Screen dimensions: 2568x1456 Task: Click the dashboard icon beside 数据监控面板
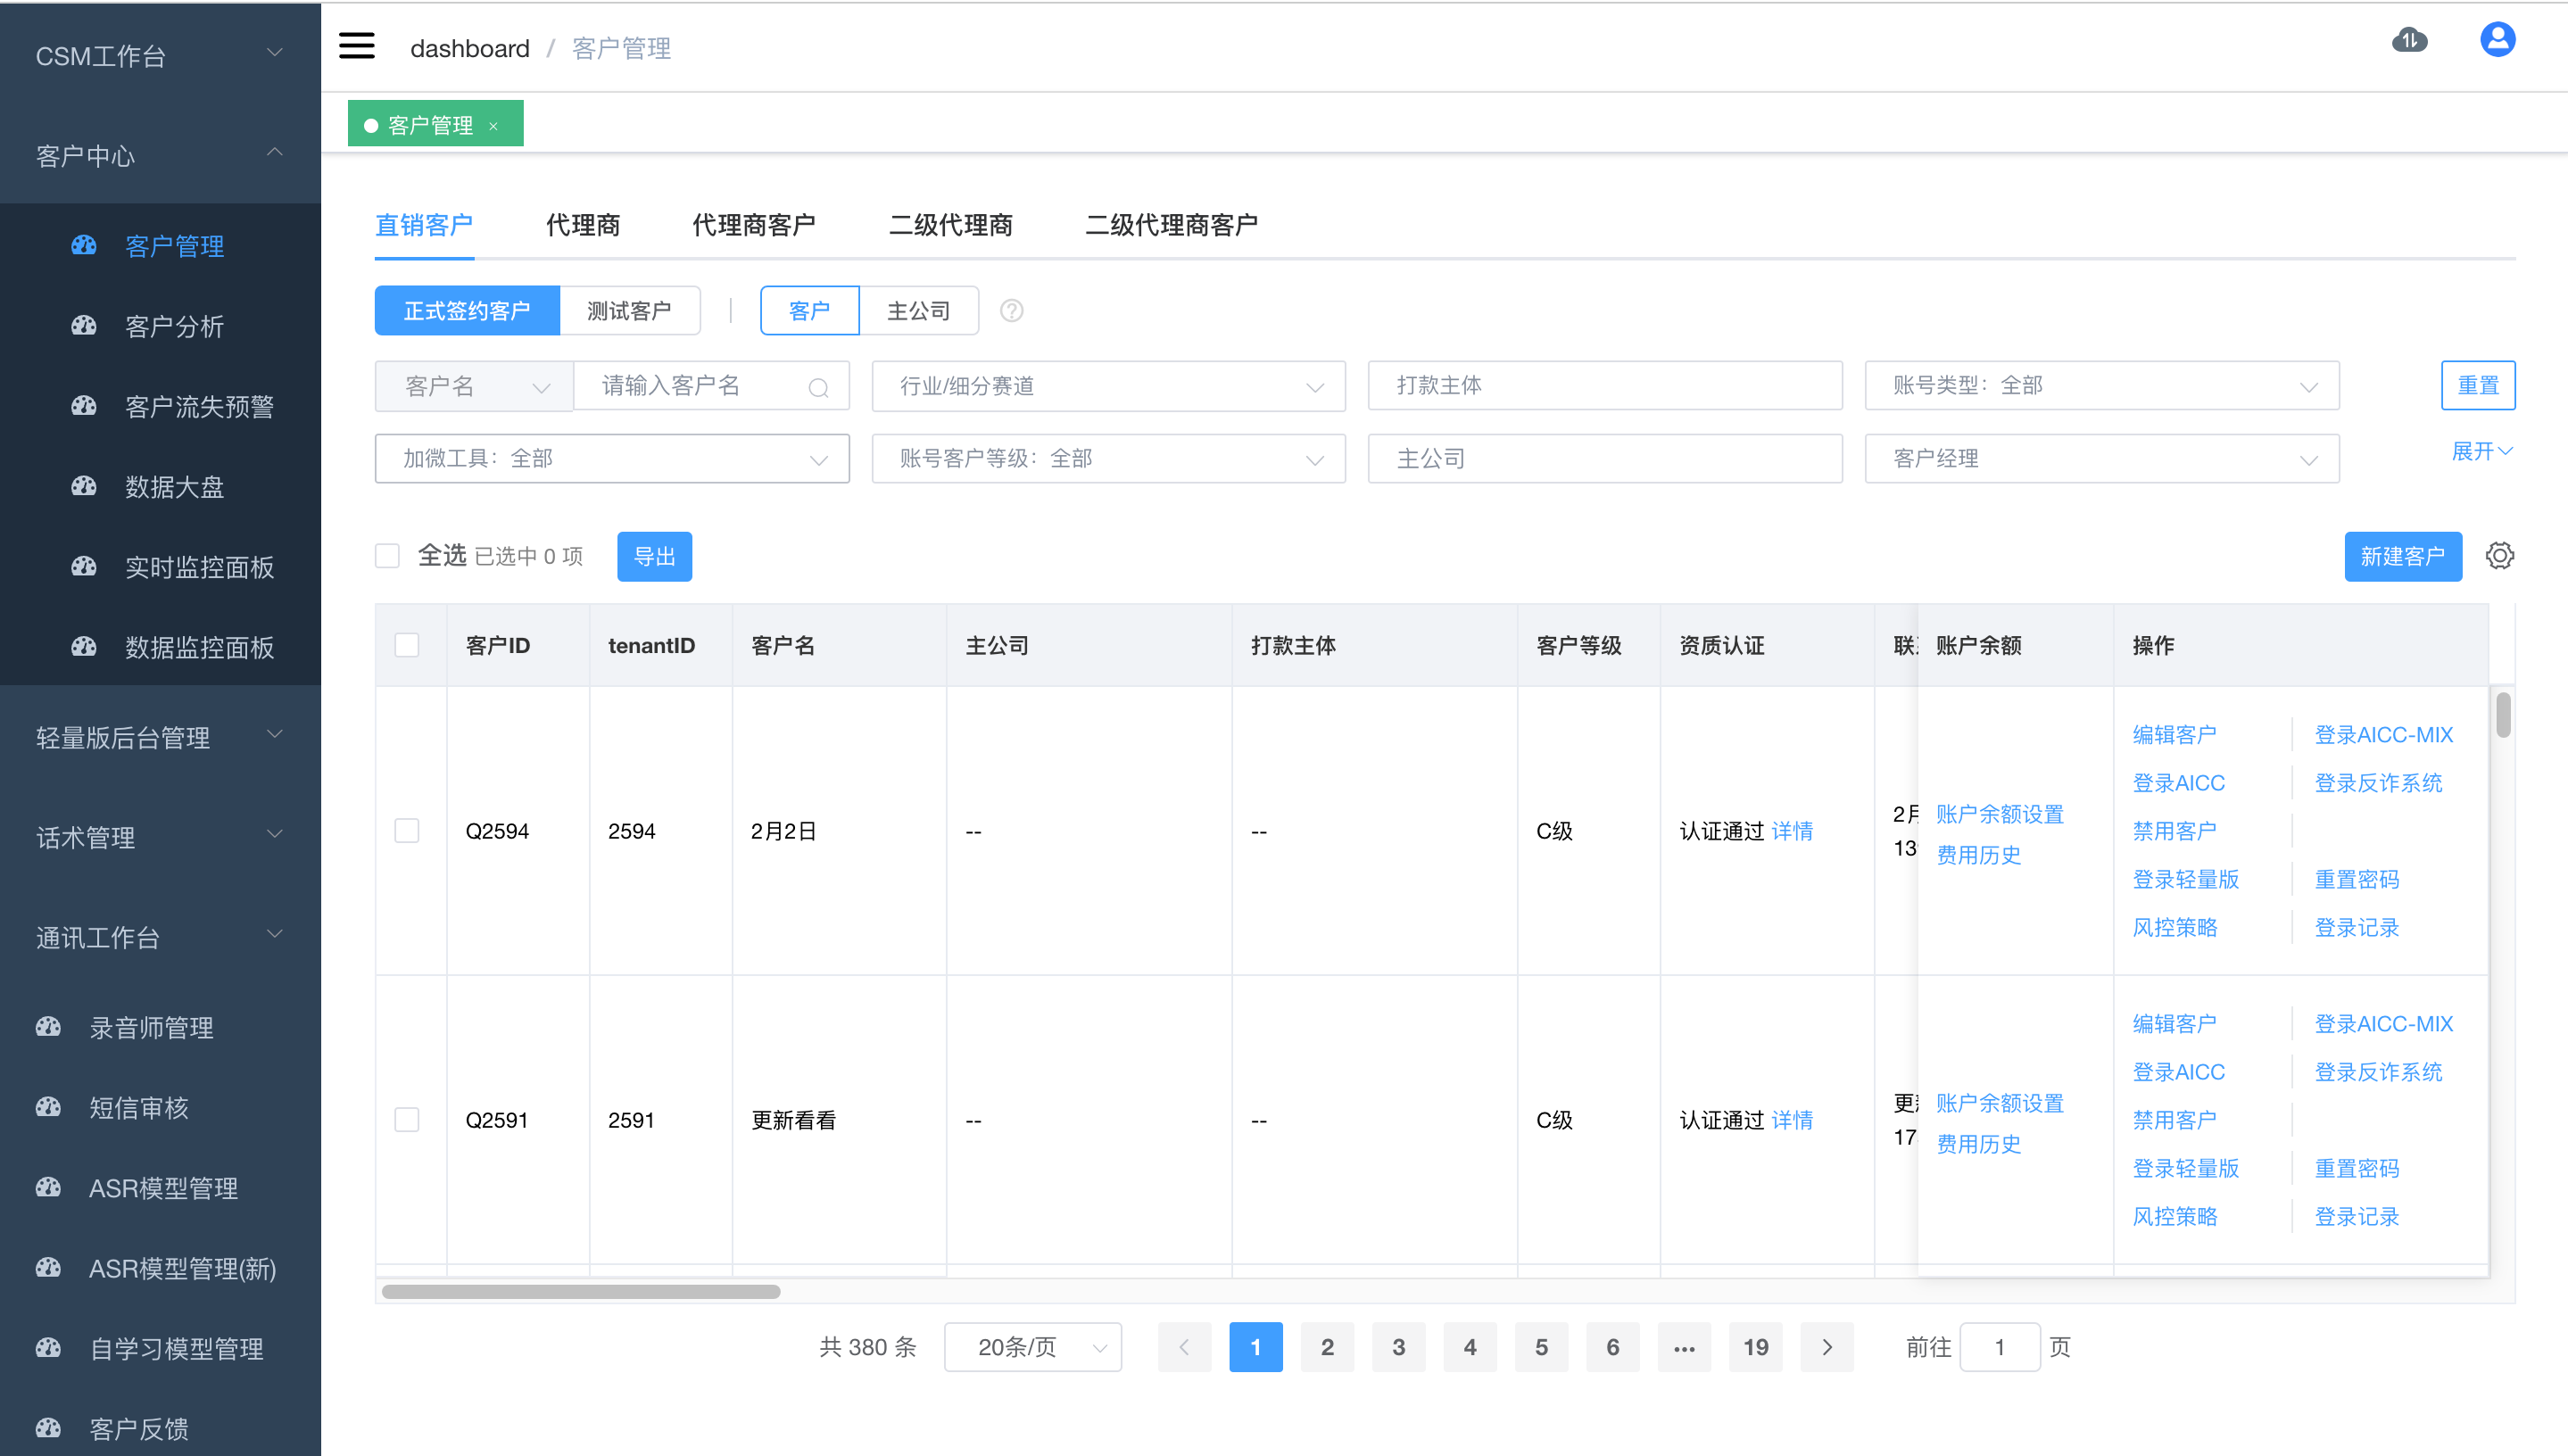(84, 646)
